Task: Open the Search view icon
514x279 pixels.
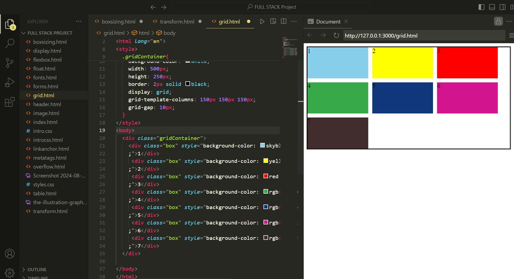Action: pyautogui.click(x=9, y=43)
